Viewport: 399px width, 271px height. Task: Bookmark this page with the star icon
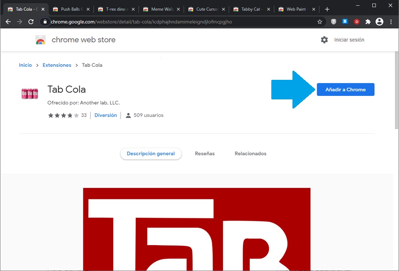pos(320,22)
